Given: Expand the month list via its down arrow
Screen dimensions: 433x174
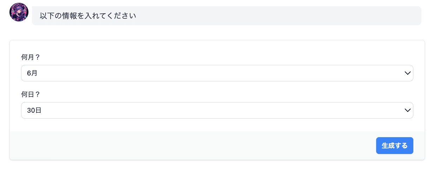Looking at the screenshot, I should (x=407, y=73).
